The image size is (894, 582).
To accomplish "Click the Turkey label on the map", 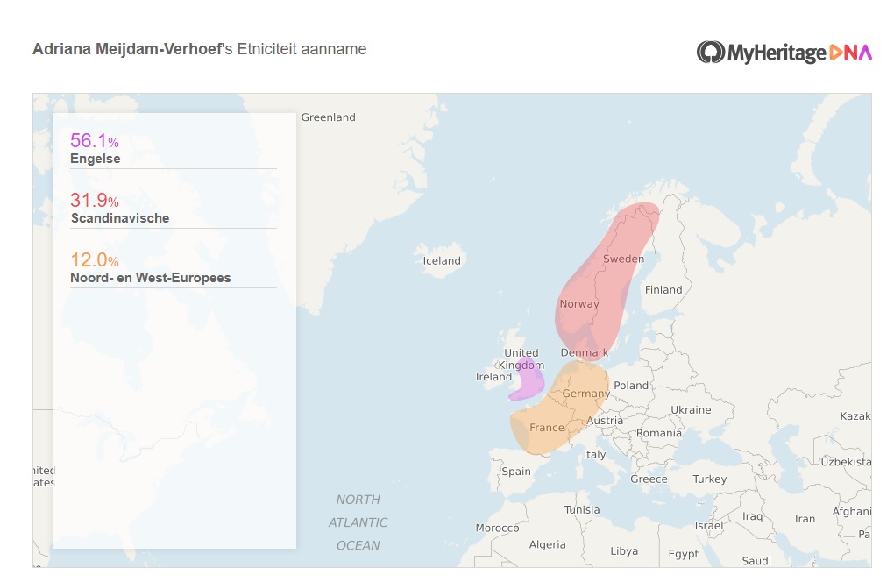I will click(710, 479).
